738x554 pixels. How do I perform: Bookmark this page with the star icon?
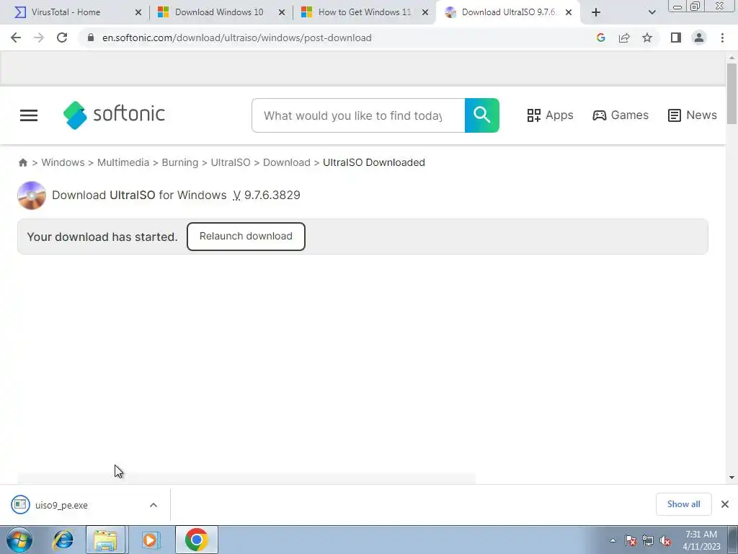click(x=647, y=38)
